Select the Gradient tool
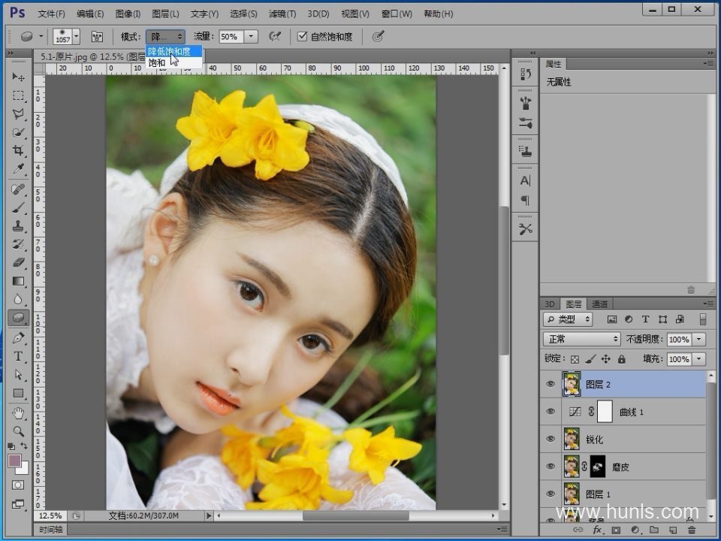The image size is (721, 541). click(18, 281)
